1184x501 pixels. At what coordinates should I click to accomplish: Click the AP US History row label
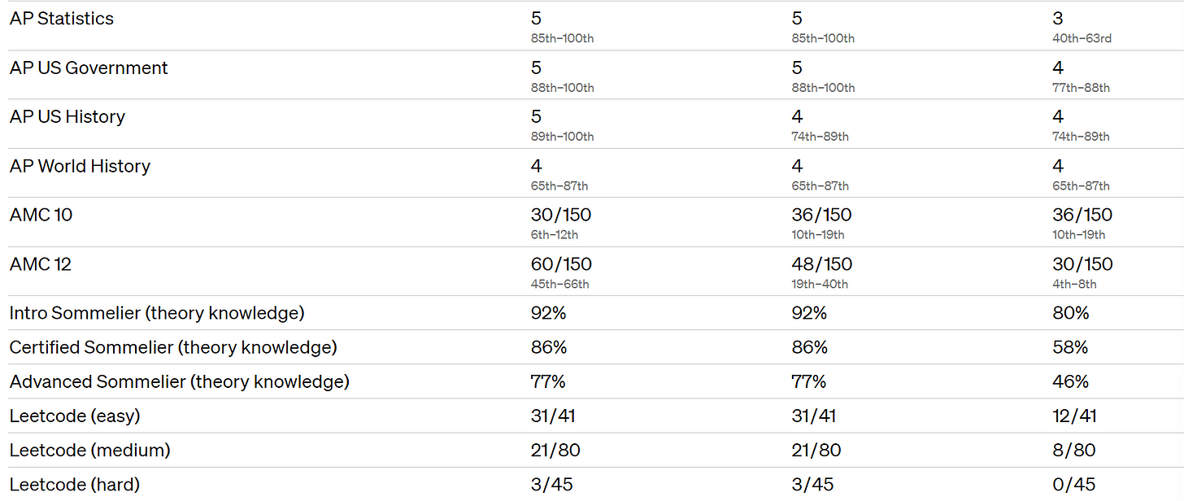pyautogui.click(x=67, y=117)
